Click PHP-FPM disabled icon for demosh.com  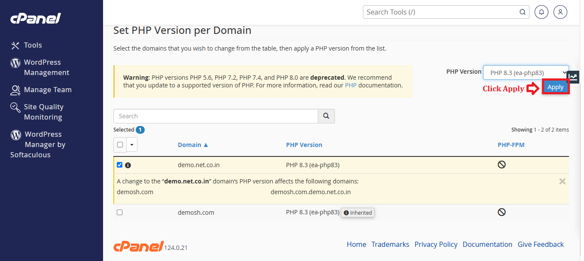coord(502,212)
